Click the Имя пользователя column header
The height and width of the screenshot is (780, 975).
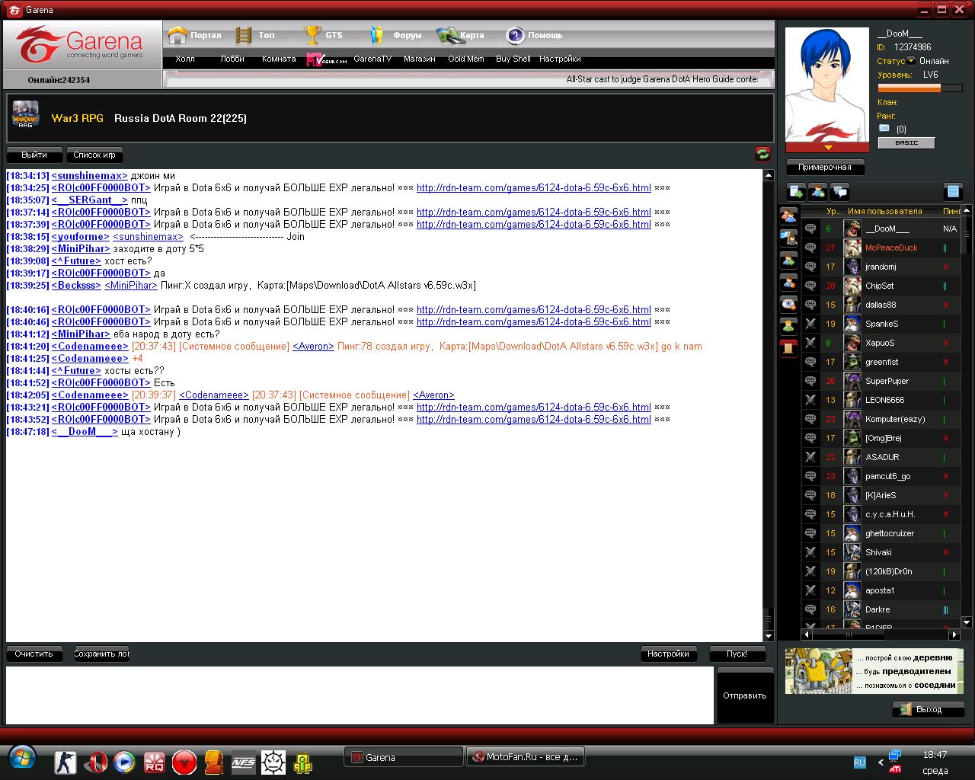click(x=884, y=211)
